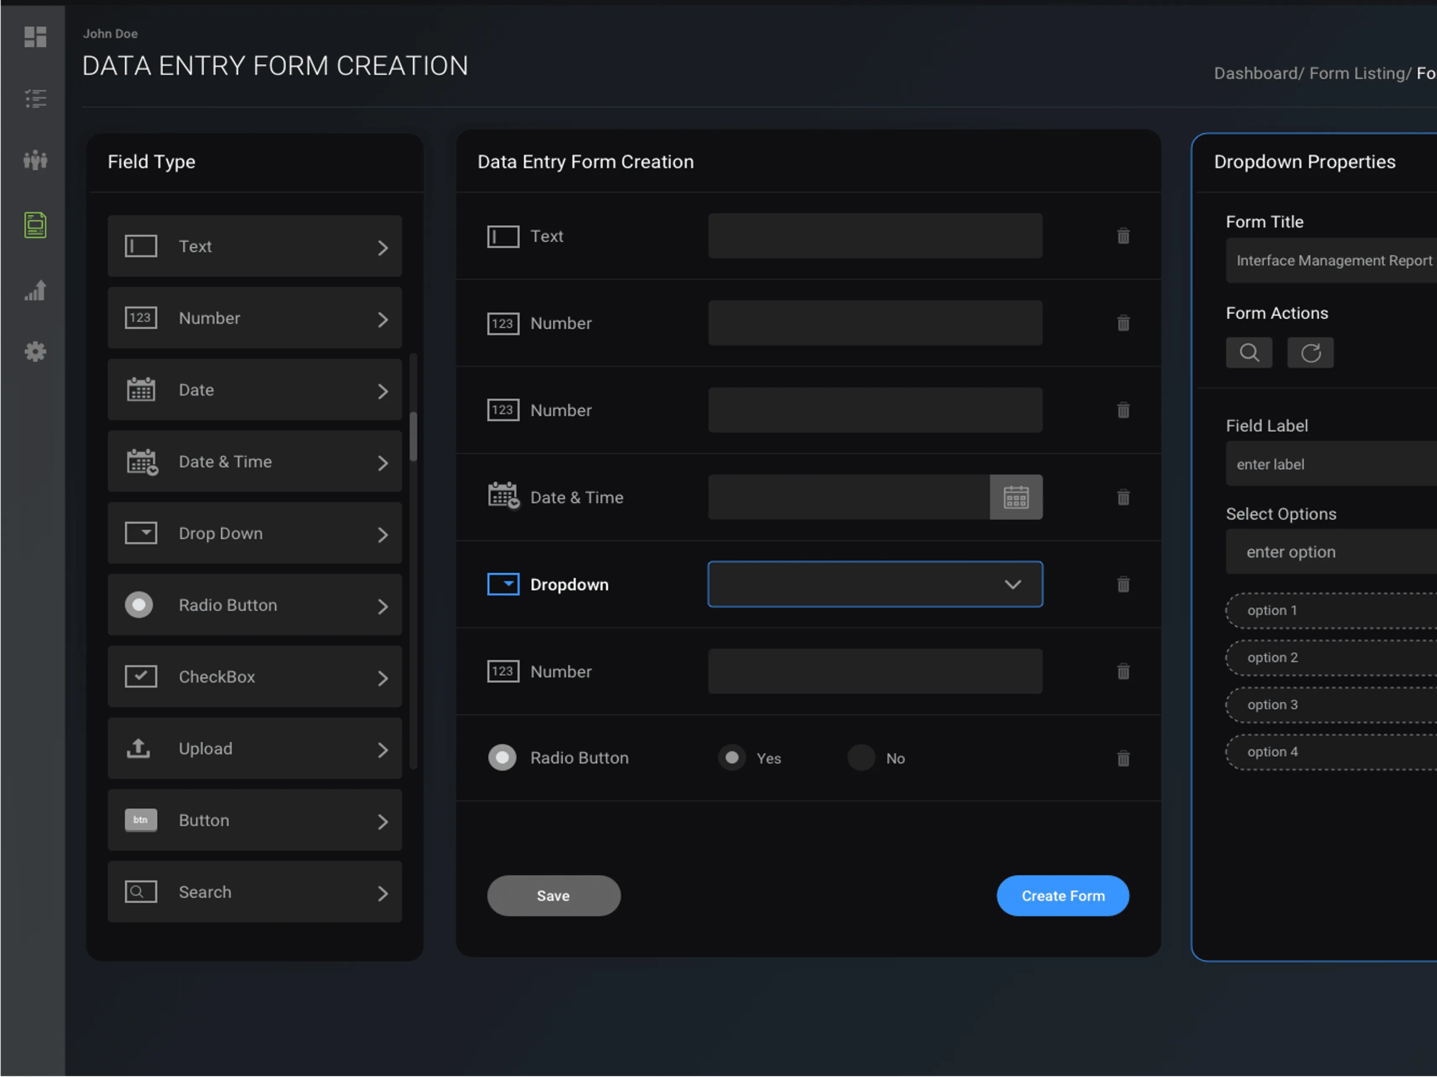This screenshot has width=1437, height=1077.
Task: Click the Field Type list scrollbar
Action: pos(413,437)
